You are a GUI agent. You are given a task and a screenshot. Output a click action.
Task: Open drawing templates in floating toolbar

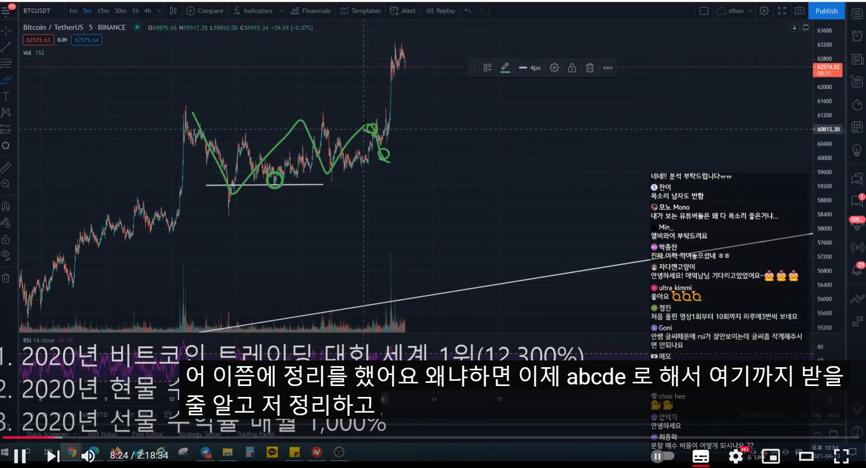487,67
